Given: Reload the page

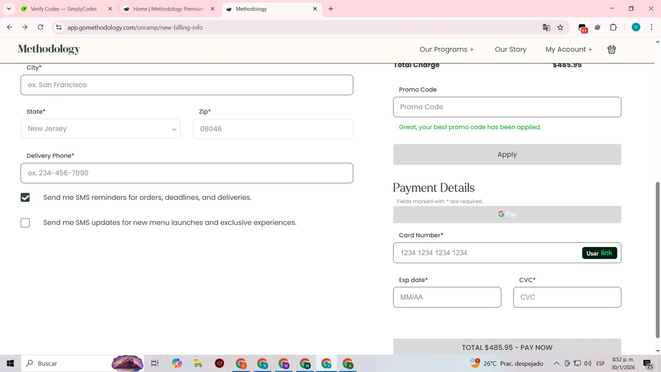Looking at the screenshot, I should click(x=41, y=27).
